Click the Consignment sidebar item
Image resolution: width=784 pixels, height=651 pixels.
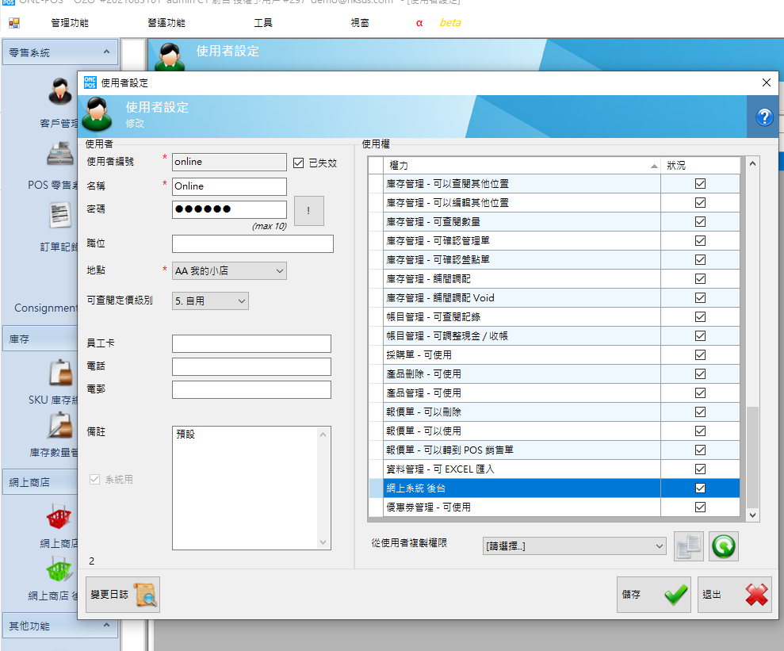46,308
